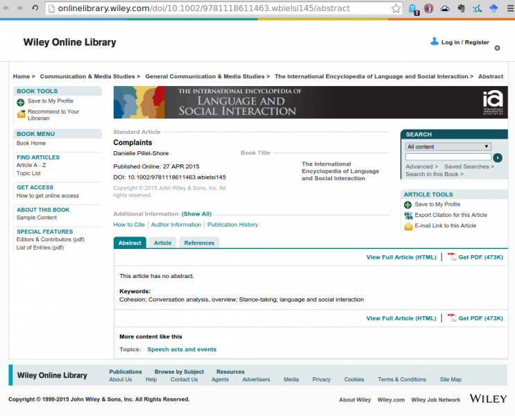Click Book Title encyclopedia link
This screenshot has height=416, width=515.
coord(340,171)
